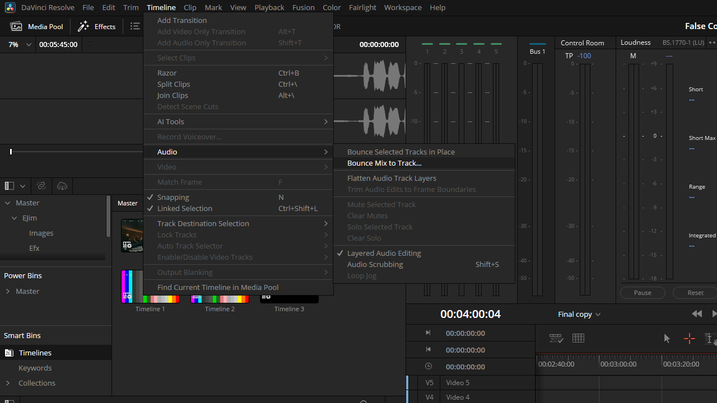
Task: Click Add Transition menu item
Action: click(x=239, y=20)
